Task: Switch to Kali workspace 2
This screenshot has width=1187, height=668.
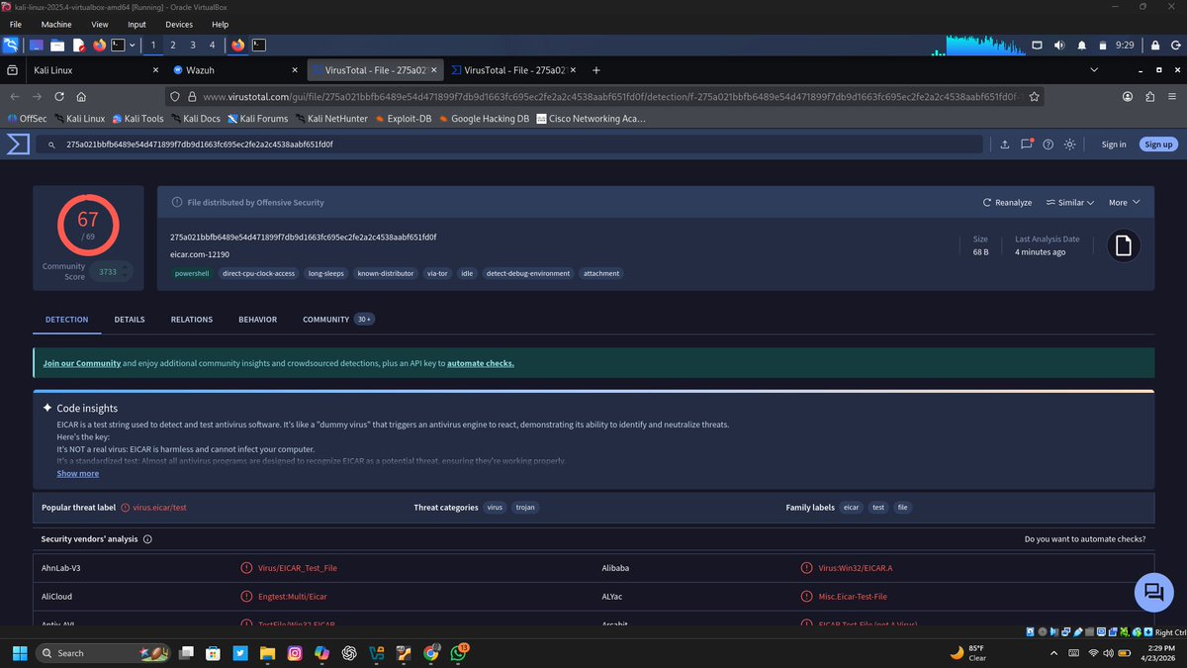Action: (x=173, y=45)
